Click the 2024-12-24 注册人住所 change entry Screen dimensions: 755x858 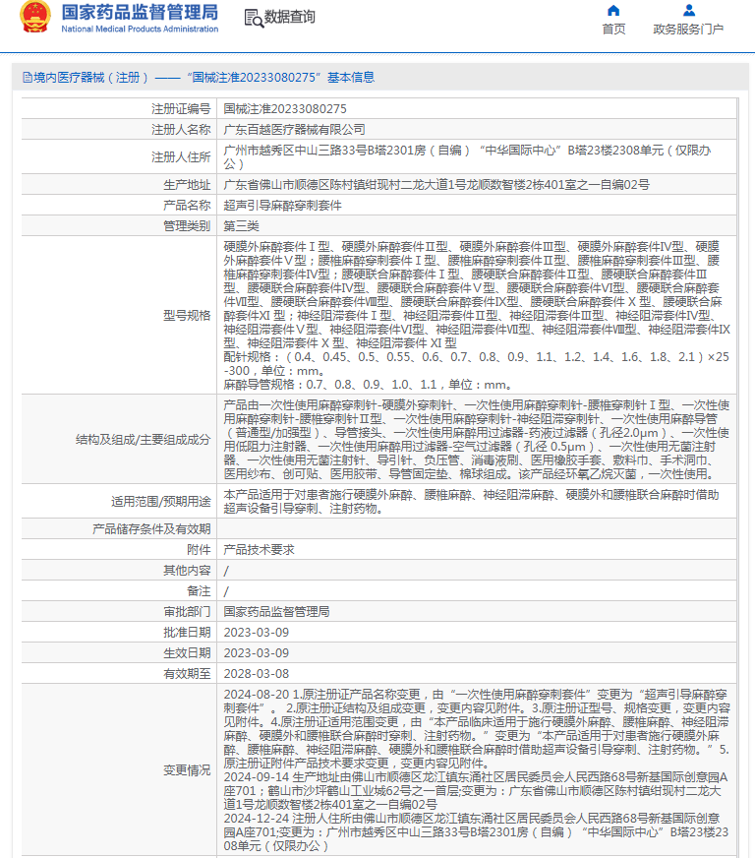(x=476, y=831)
